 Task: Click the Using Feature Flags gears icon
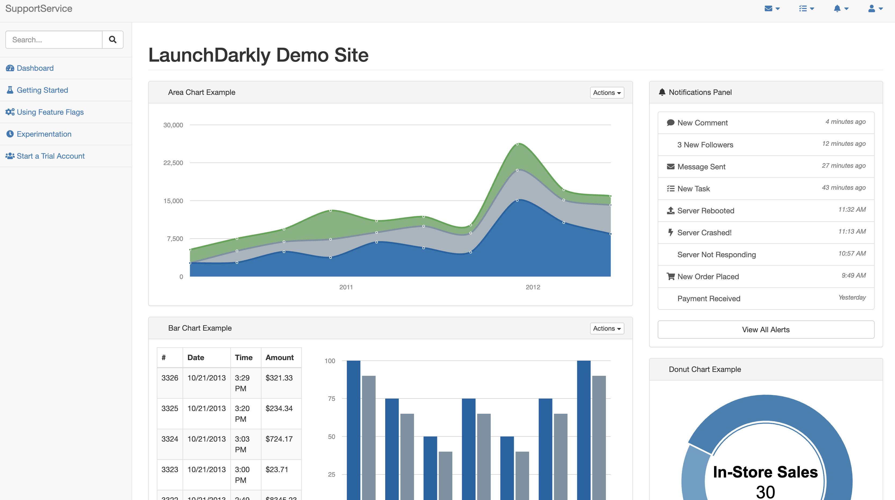[x=10, y=112]
